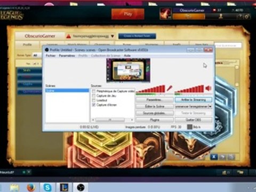Enable the Loadout source checkbox
Screen dimensions: 256x192
[x=93, y=100]
